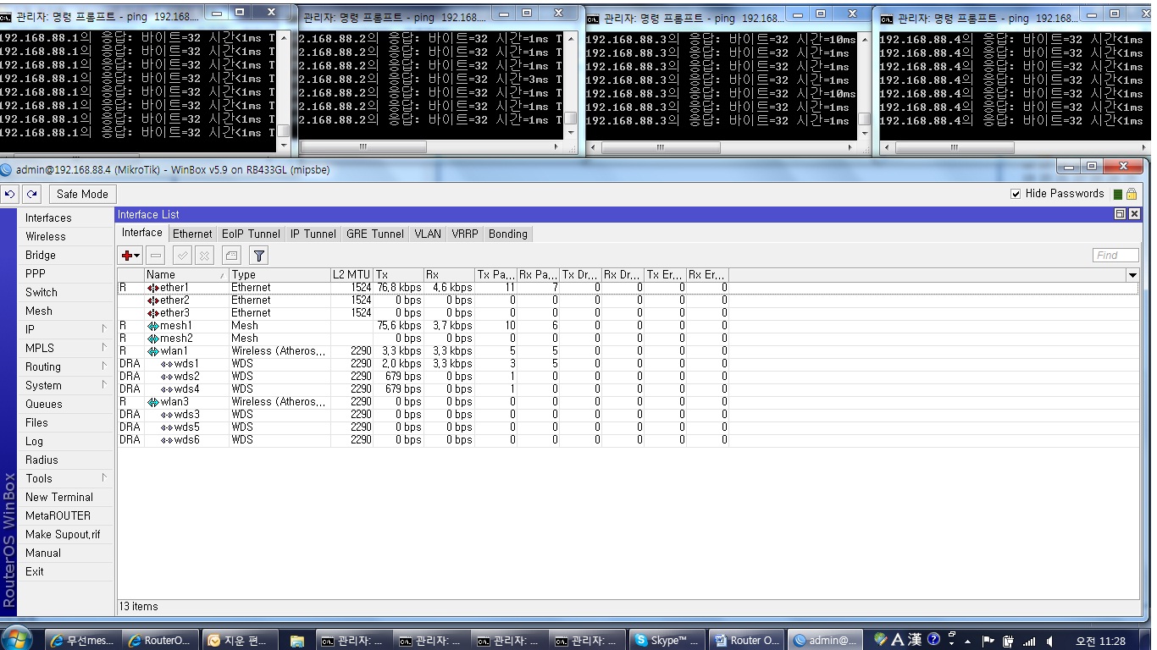Sort by the Name column header

(x=186, y=275)
